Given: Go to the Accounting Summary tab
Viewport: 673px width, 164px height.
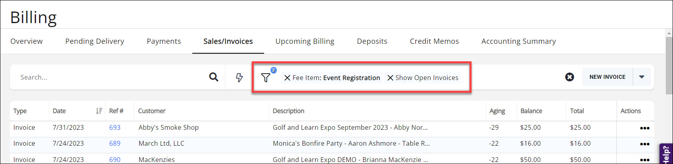Looking at the screenshot, I should [x=518, y=41].
